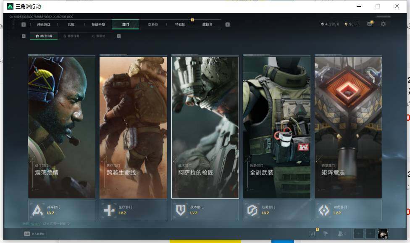Click the Tab key chat hint button
Screen dimensions: 410x243
click(x=34, y=234)
